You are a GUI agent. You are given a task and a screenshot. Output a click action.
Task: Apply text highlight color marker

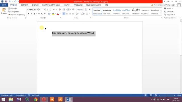click(53, 14)
